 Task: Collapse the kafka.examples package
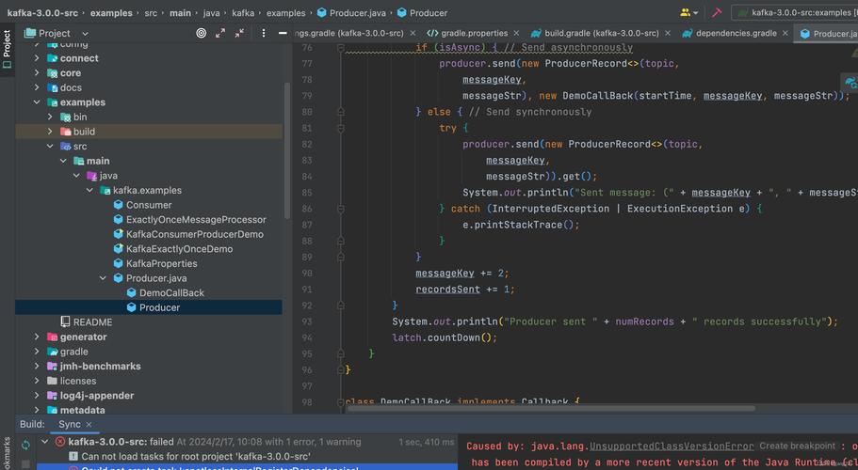pos(89,190)
